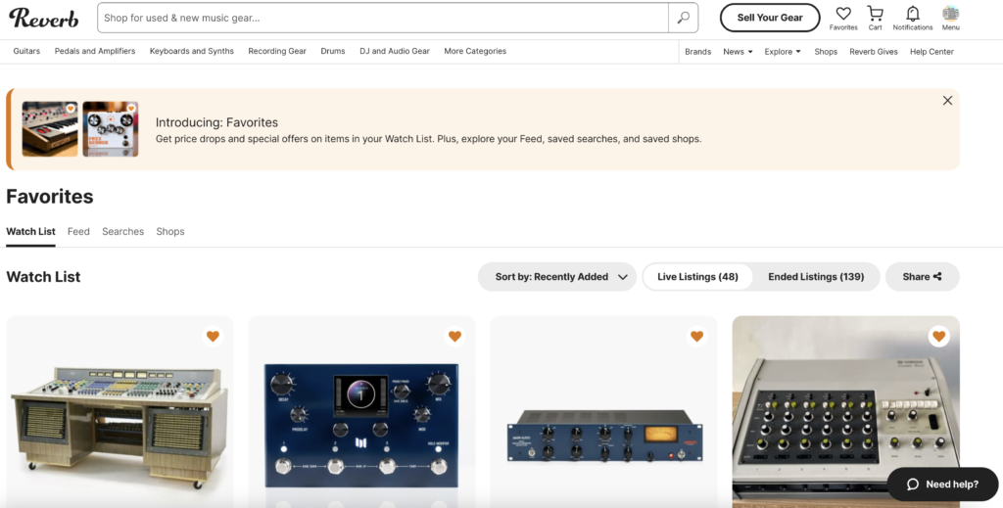The height and width of the screenshot is (508, 1003).
Task: Click into the music gear search field
Action: 382,18
